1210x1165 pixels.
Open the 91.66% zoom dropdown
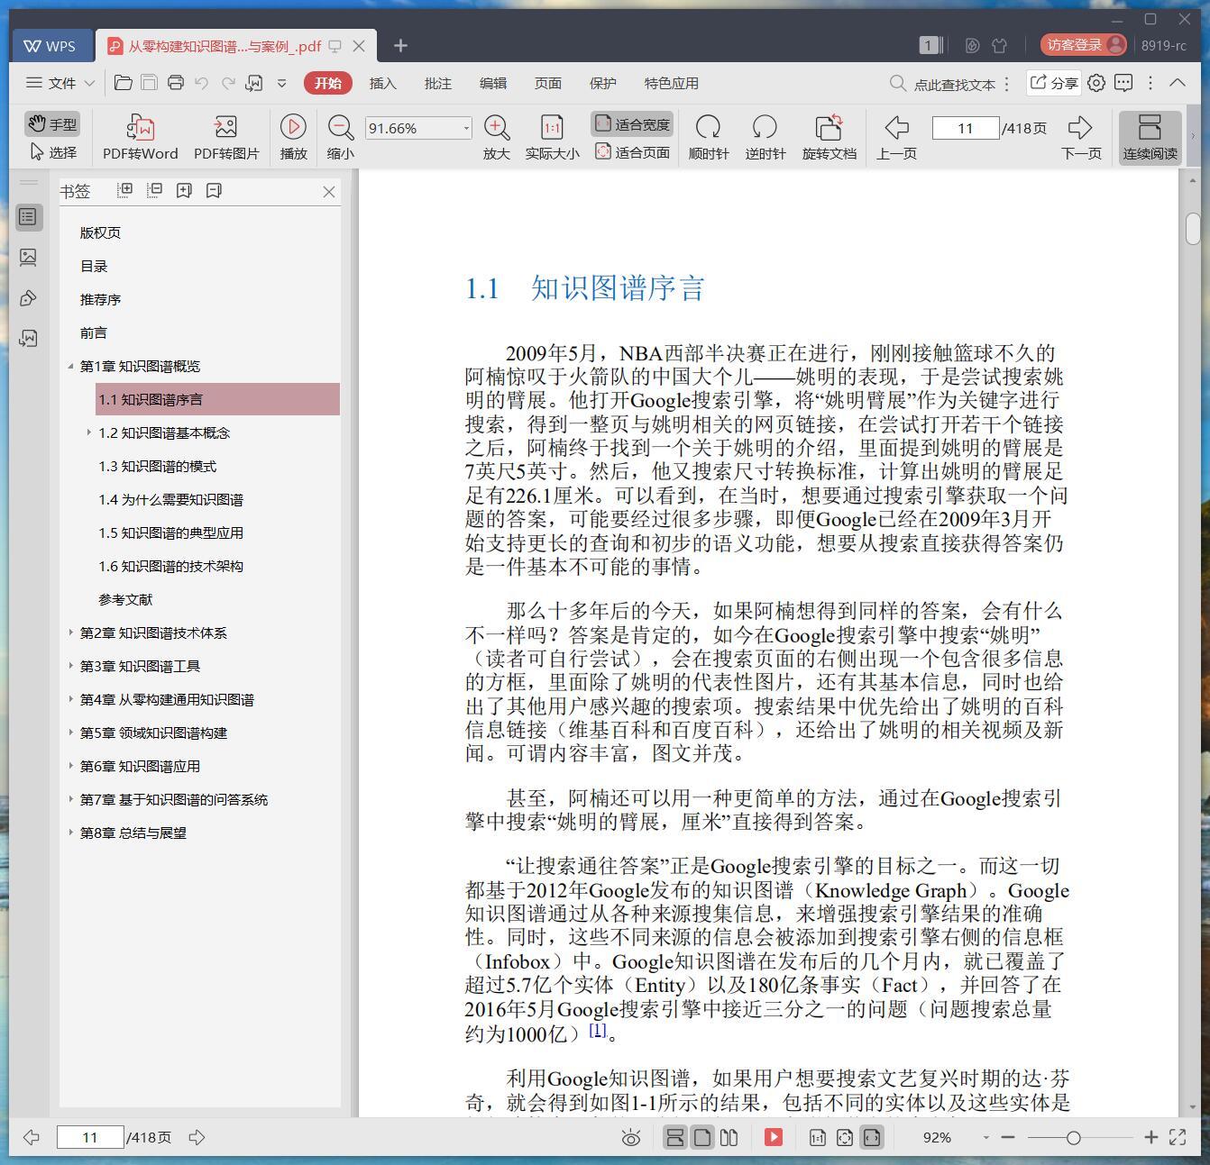(466, 128)
